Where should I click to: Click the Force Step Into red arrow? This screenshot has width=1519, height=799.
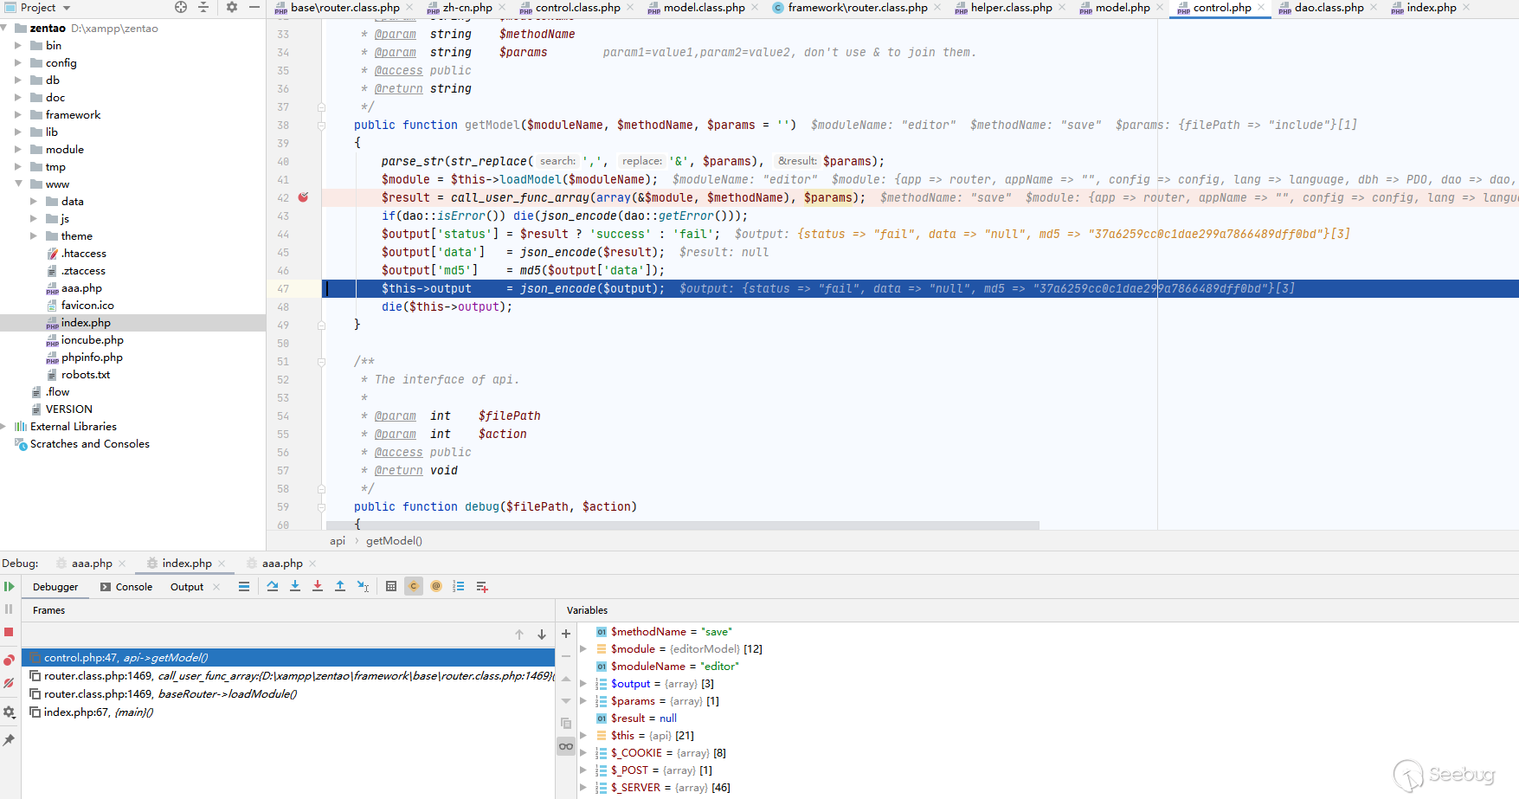click(318, 587)
